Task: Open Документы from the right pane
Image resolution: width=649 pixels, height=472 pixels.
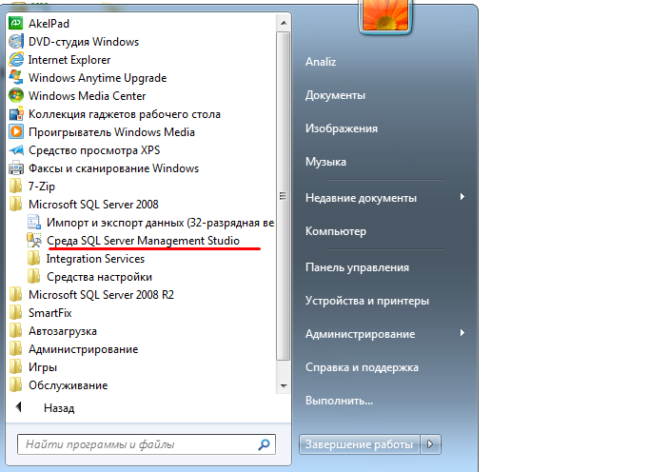Action: click(x=335, y=95)
